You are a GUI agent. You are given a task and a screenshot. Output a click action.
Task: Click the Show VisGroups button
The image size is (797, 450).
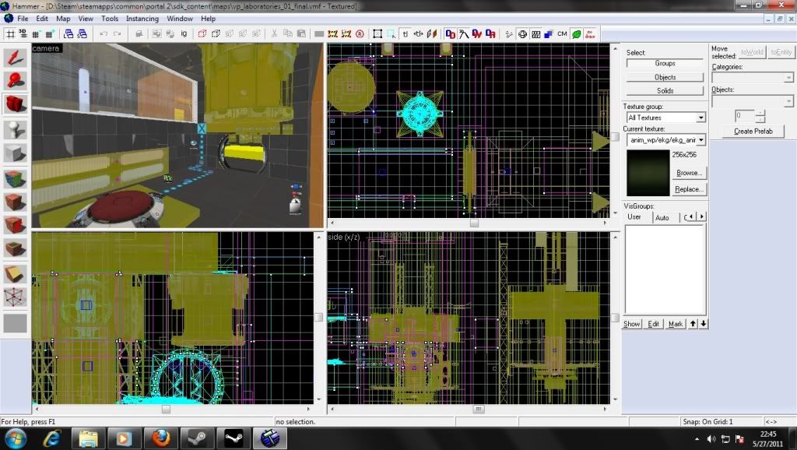(632, 324)
